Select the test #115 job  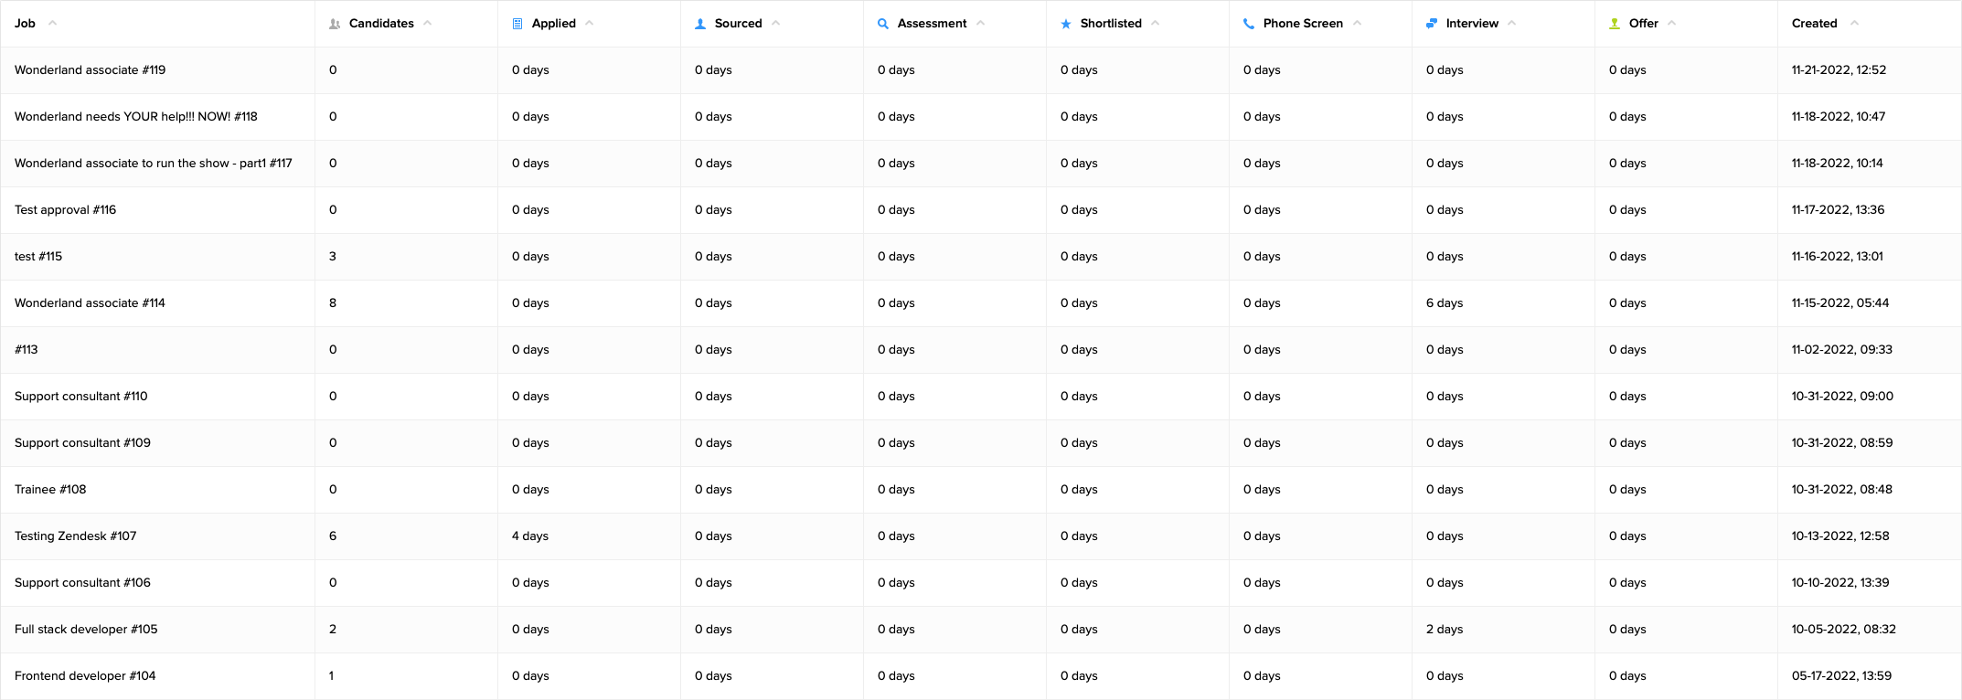[38, 257]
